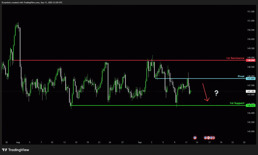Click the 151.500 price axis label
The width and height of the screenshot is (258, 155).
click(x=251, y=12)
